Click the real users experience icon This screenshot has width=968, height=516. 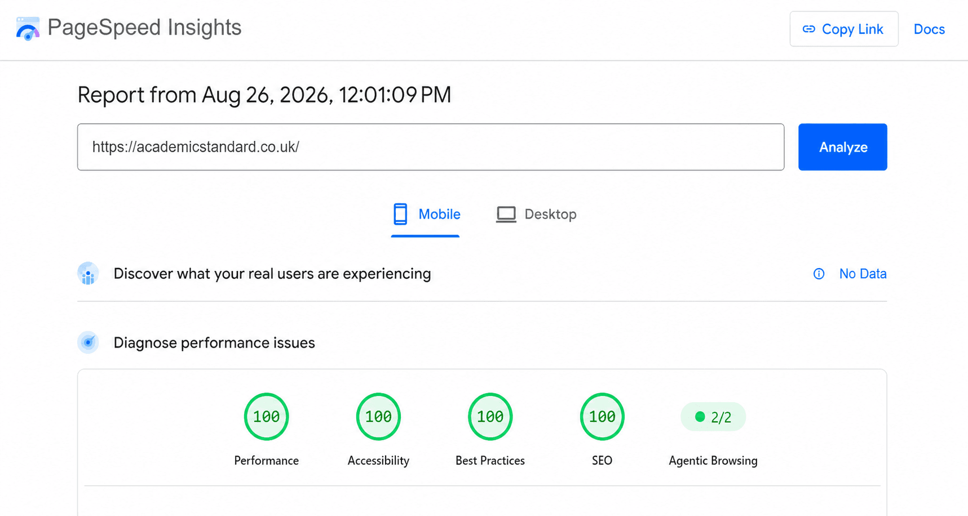pos(88,274)
